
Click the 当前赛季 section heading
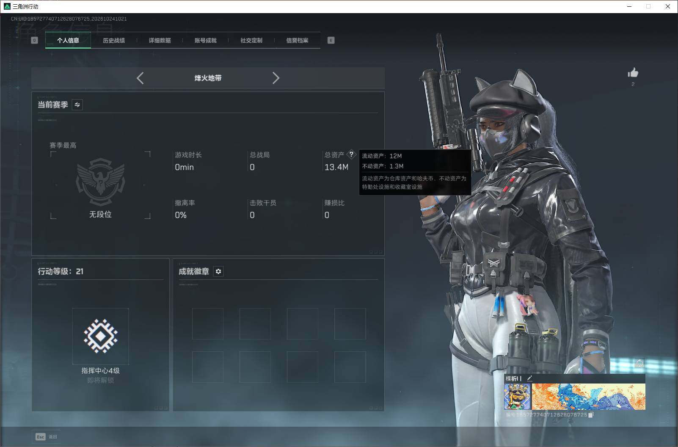(53, 105)
